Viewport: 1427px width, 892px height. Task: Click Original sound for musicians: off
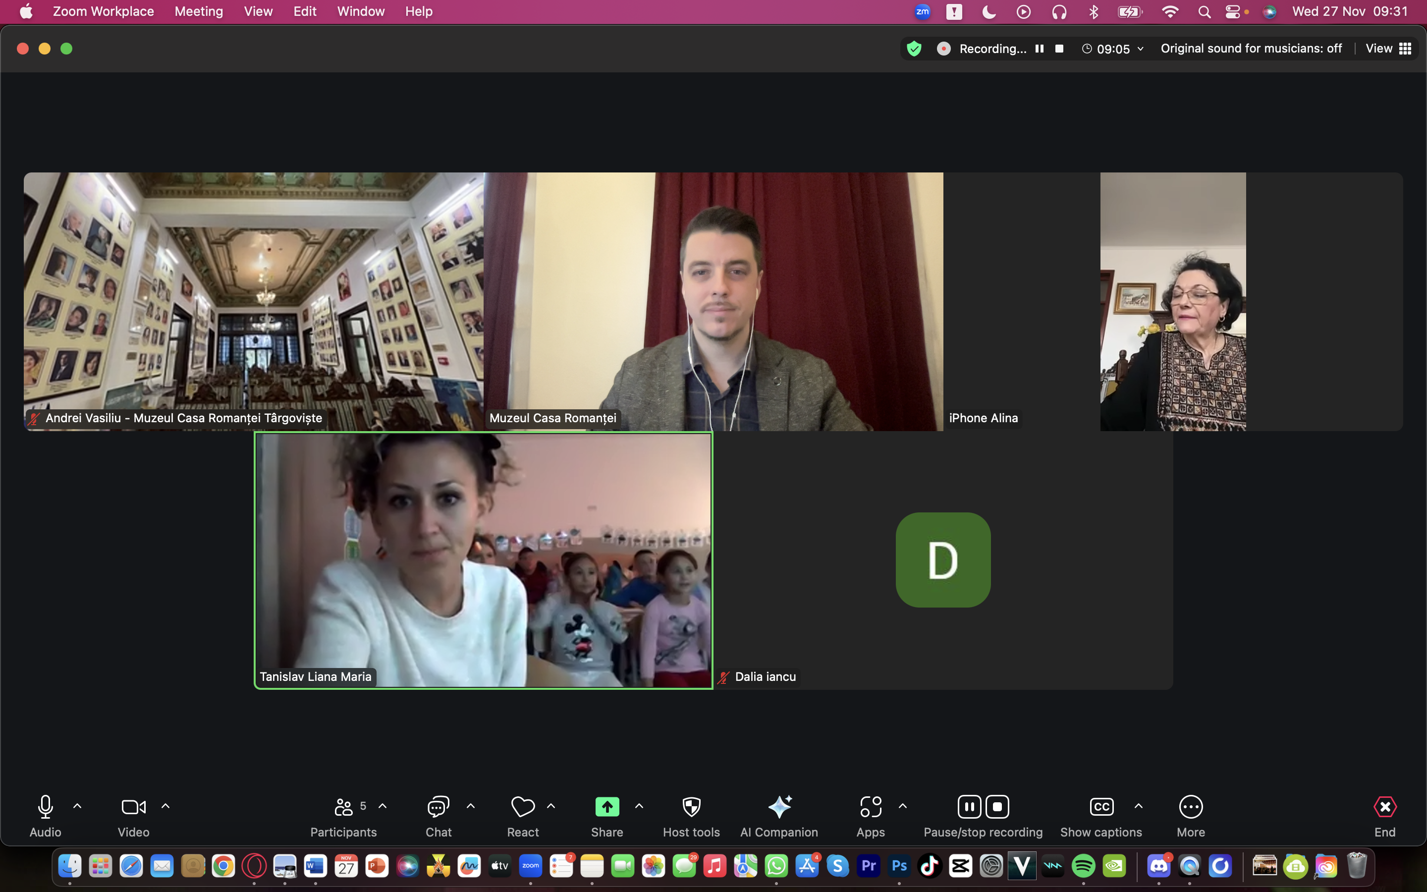[x=1251, y=49]
